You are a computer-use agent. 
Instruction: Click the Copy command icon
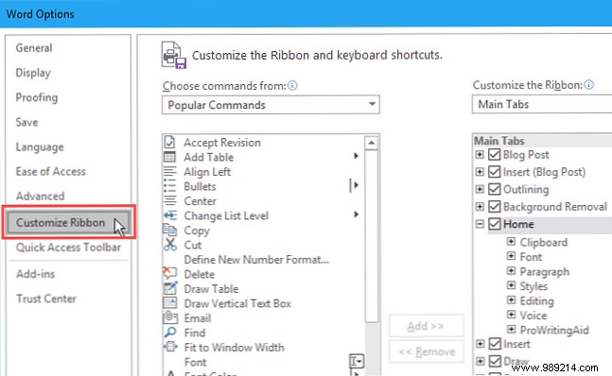pyautogui.click(x=169, y=230)
